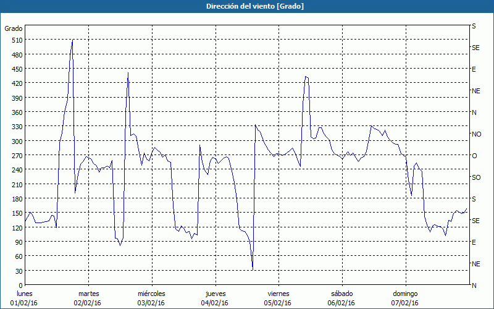Click the highest peak of the blue line on Monday
Viewport: 494px width, 309px height.
tap(73, 40)
